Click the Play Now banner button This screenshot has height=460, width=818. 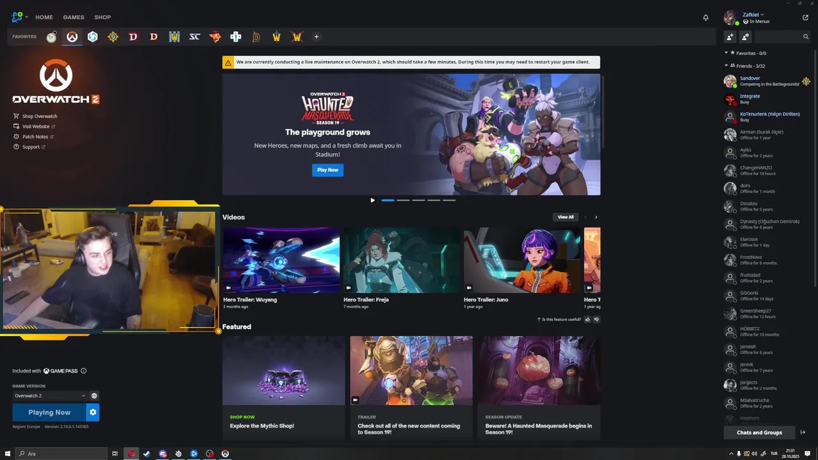click(x=328, y=170)
